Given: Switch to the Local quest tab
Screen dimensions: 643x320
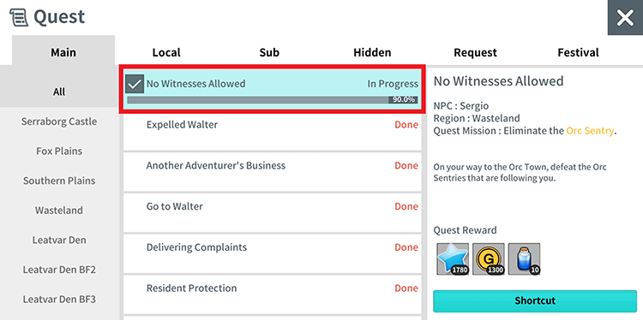Looking at the screenshot, I should 166,52.
